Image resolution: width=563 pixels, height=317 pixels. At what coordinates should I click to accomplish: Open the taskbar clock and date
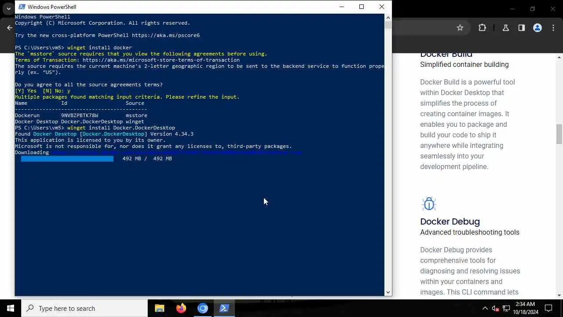pyautogui.click(x=526, y=308)
